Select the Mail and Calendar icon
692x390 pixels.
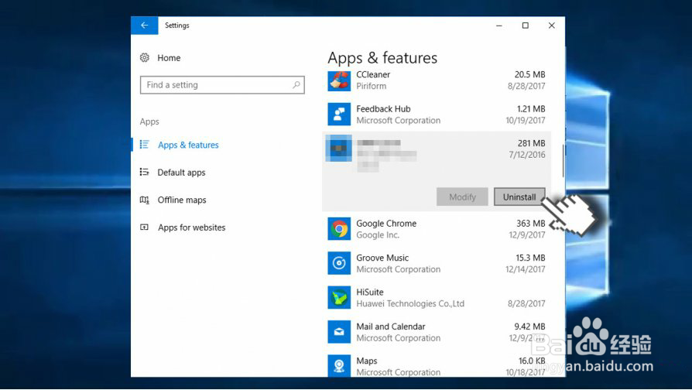pyautogui.click(x=339, y=332)
